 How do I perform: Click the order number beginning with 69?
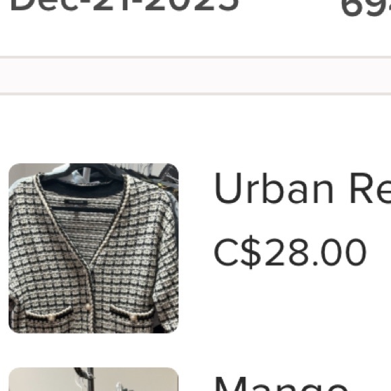click(365, 7)
